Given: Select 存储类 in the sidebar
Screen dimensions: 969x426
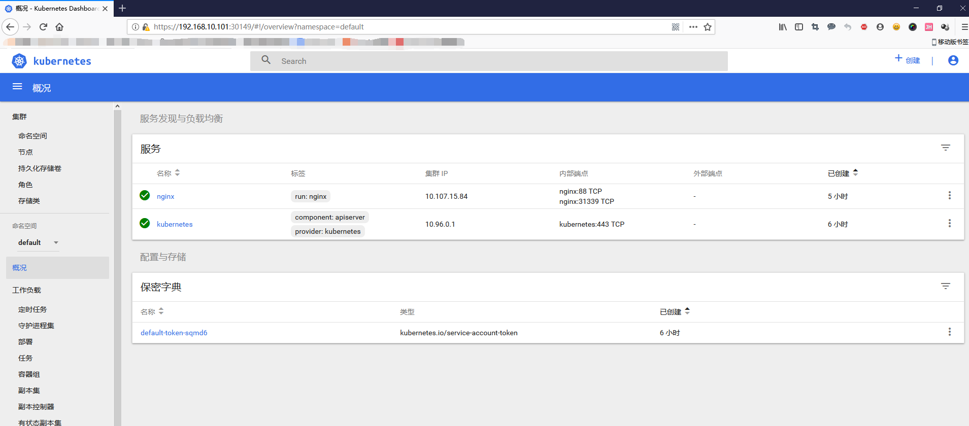Looking at the screenshot, I should (29, 201).
